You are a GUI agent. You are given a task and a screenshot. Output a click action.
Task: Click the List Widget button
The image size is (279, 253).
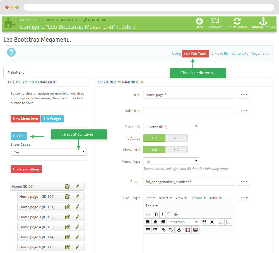tap(52, 119)
